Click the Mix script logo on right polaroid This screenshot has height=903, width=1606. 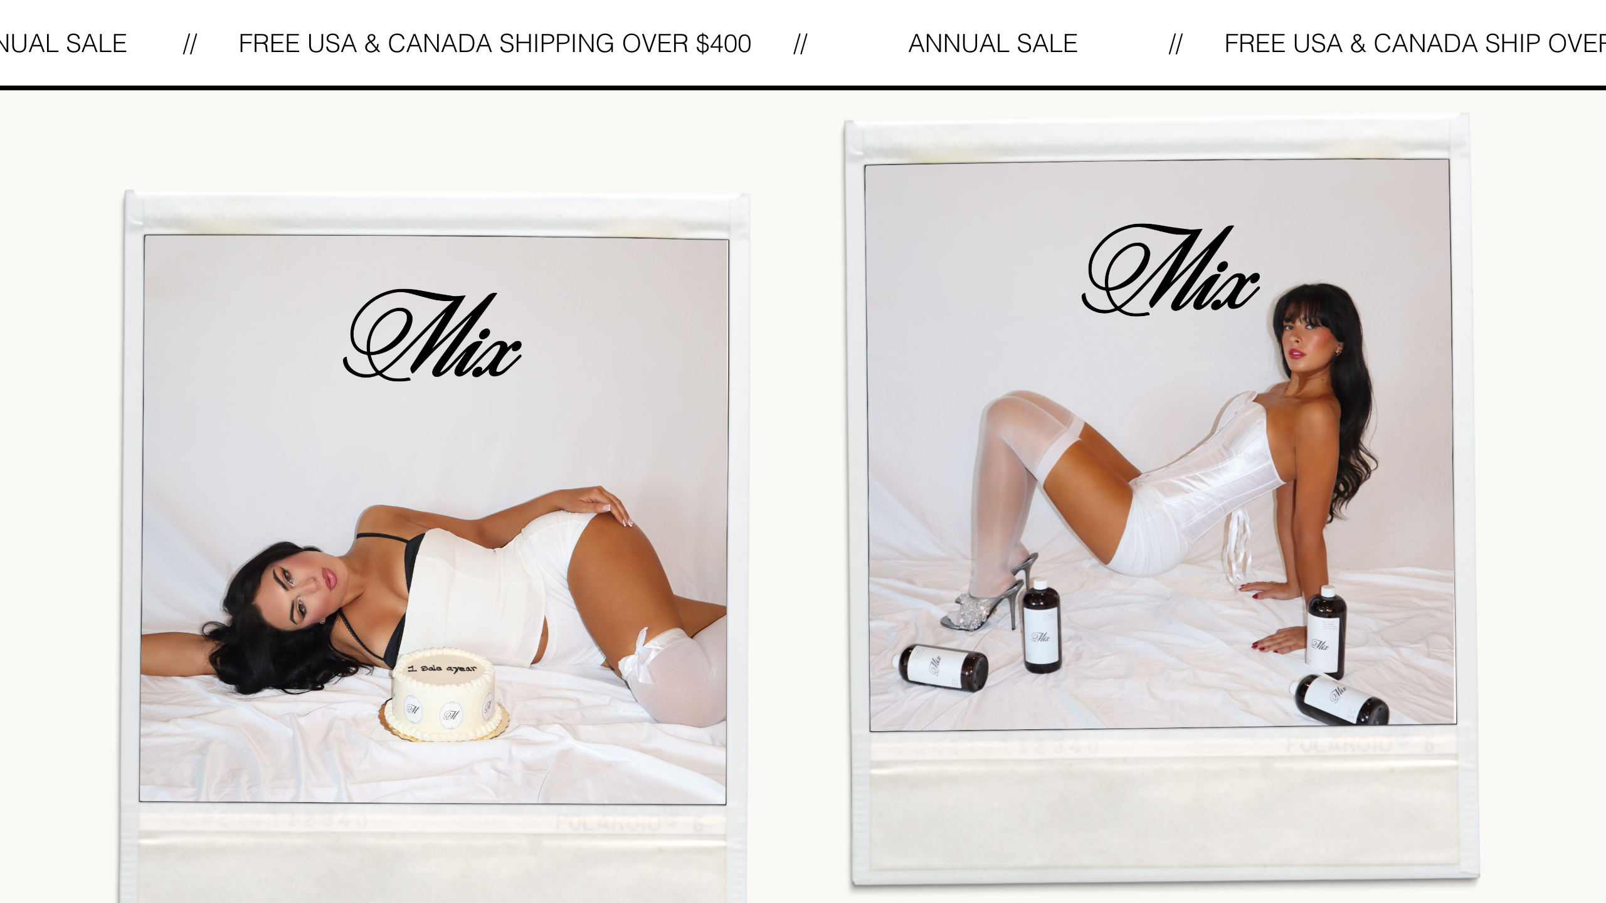click(1171, 269)
